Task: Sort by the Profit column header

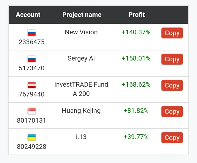Action: pos(137,15)
